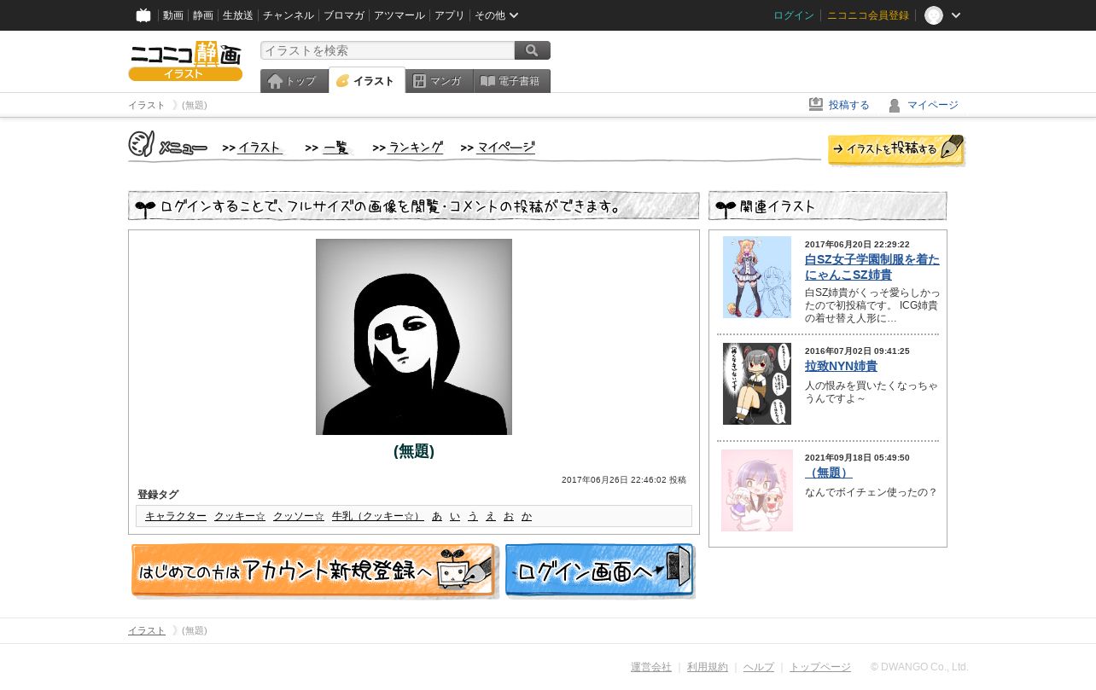Image resolution: width=1096 pixels, height=690 pixels.
Task: Click the イラストを投稿する yellow button
Action: (x=896, y=149)
